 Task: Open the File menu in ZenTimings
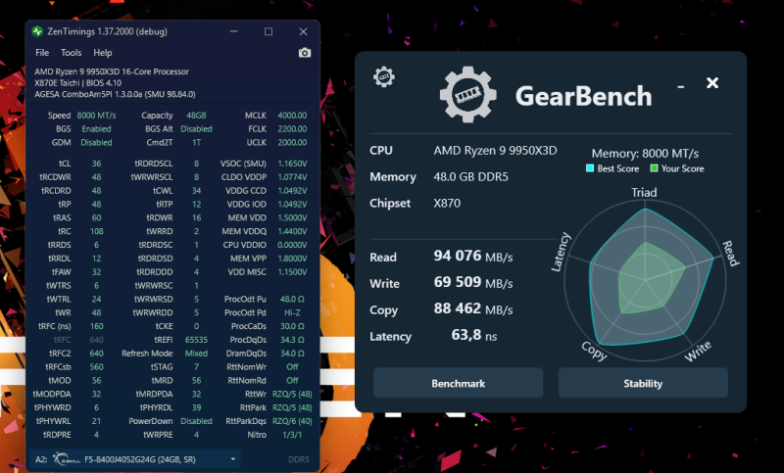42,53
